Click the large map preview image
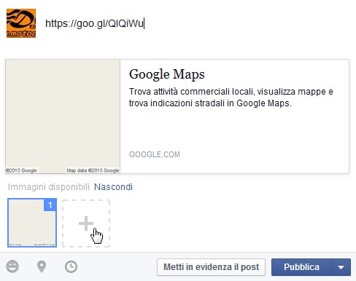Screen dimensions: 356x281 pyautogui.click(x=63, y=116)
